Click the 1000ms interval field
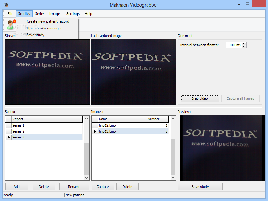Viewport: 268px width, 201px height. coord(234,45)
